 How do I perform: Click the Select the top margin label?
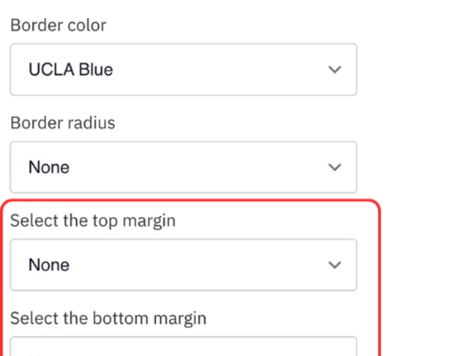pyautogui.click(x=93, y=221)
